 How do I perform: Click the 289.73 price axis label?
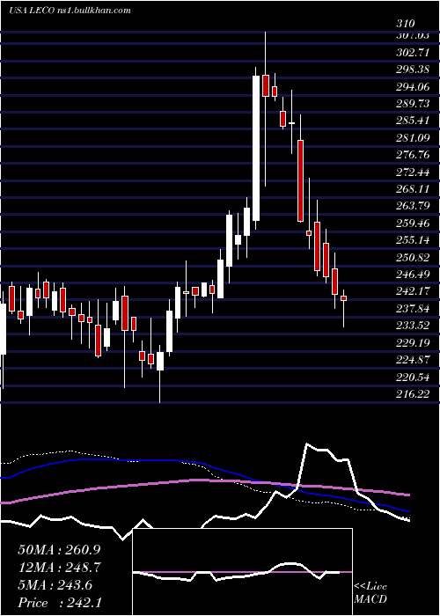(413, 103)
